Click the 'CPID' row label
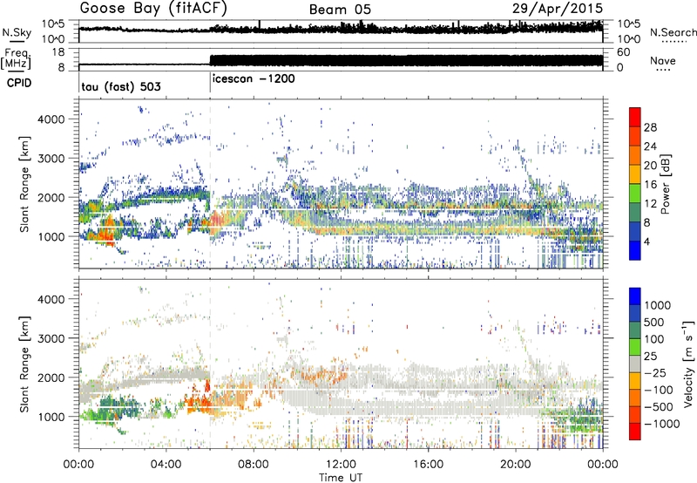This screenshot has width=697, height=483. [x=19, y=83]
